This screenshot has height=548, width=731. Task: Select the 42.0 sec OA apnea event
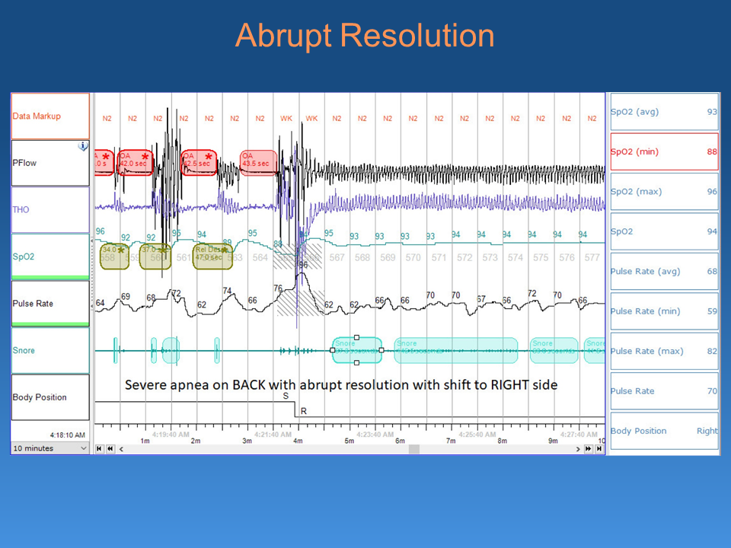pyautogui.click(x=136, y=161)
